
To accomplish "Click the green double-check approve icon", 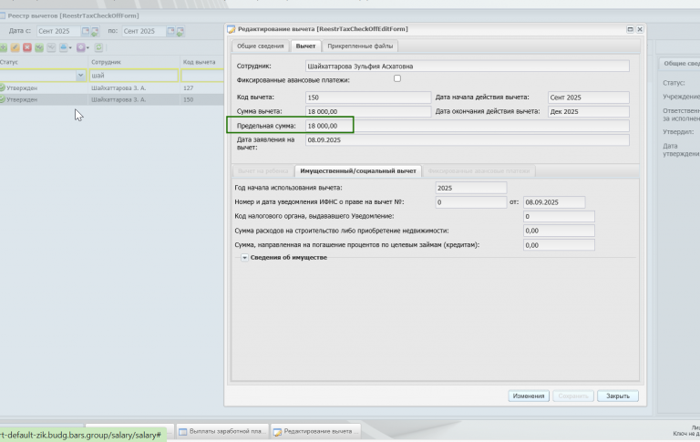I will tap(39, 47).
